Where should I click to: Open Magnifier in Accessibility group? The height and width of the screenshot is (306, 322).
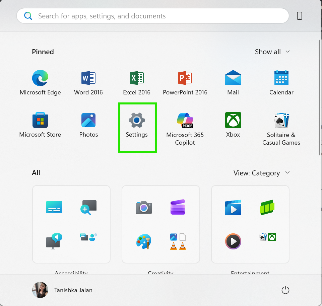click(x=88, y=207)
